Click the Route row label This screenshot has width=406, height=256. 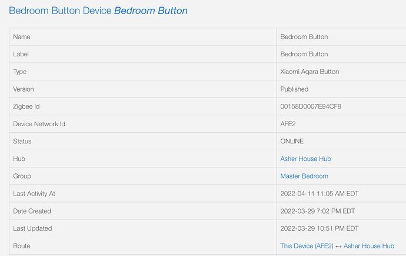point(22,245)
